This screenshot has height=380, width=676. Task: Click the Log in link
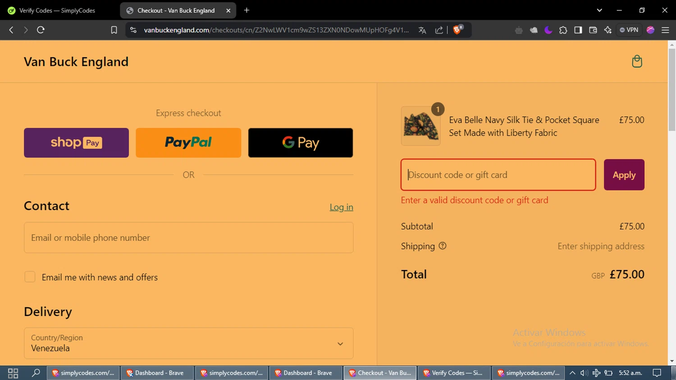[341, 207]
